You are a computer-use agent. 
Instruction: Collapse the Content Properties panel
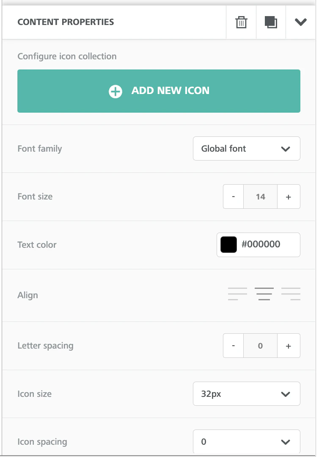[300, 22]
